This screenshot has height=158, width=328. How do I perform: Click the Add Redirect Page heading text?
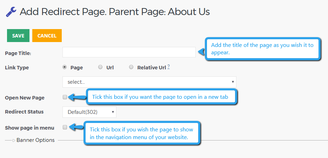(115, 12)
